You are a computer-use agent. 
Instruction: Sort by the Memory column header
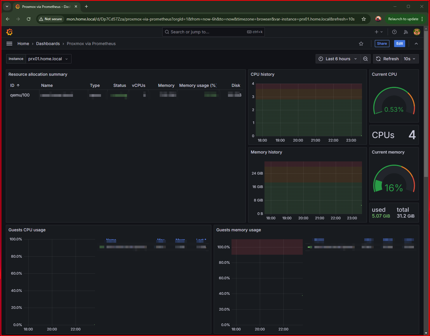coord(166,85)
